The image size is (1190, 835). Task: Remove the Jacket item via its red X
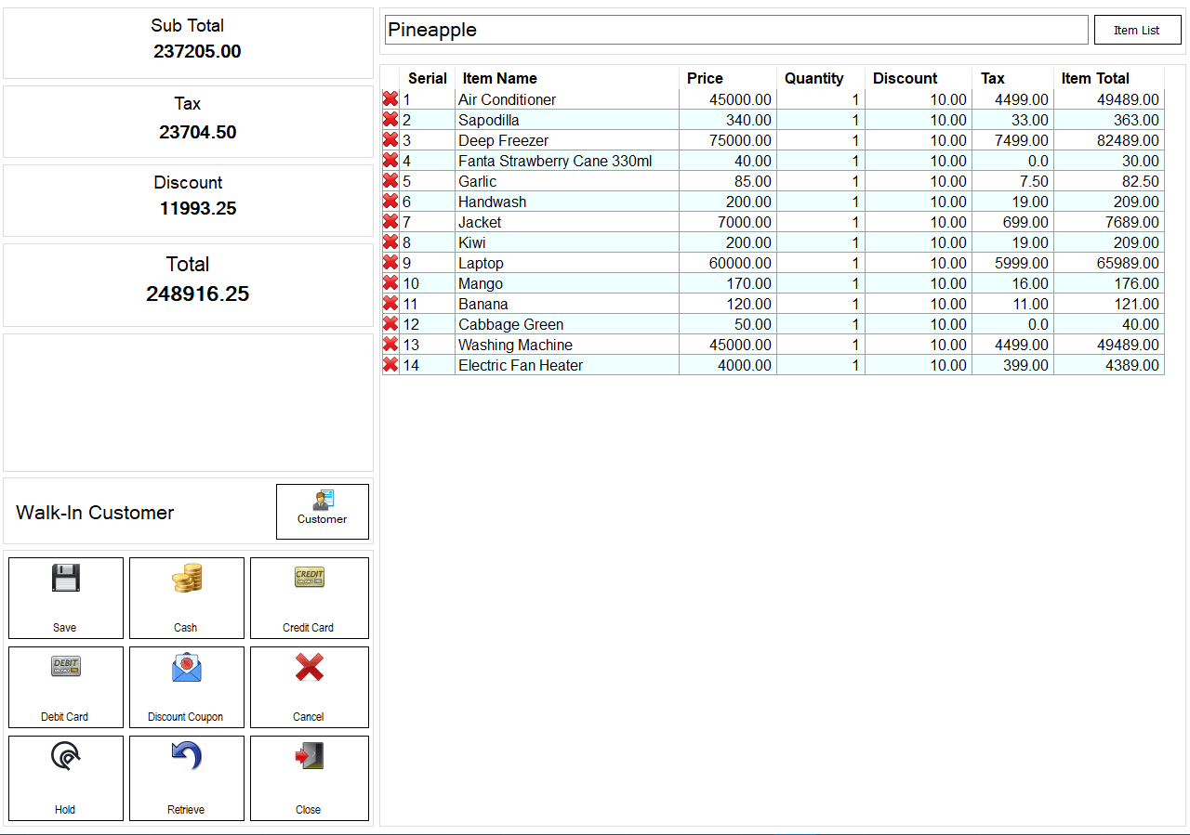tap(390, 222)
